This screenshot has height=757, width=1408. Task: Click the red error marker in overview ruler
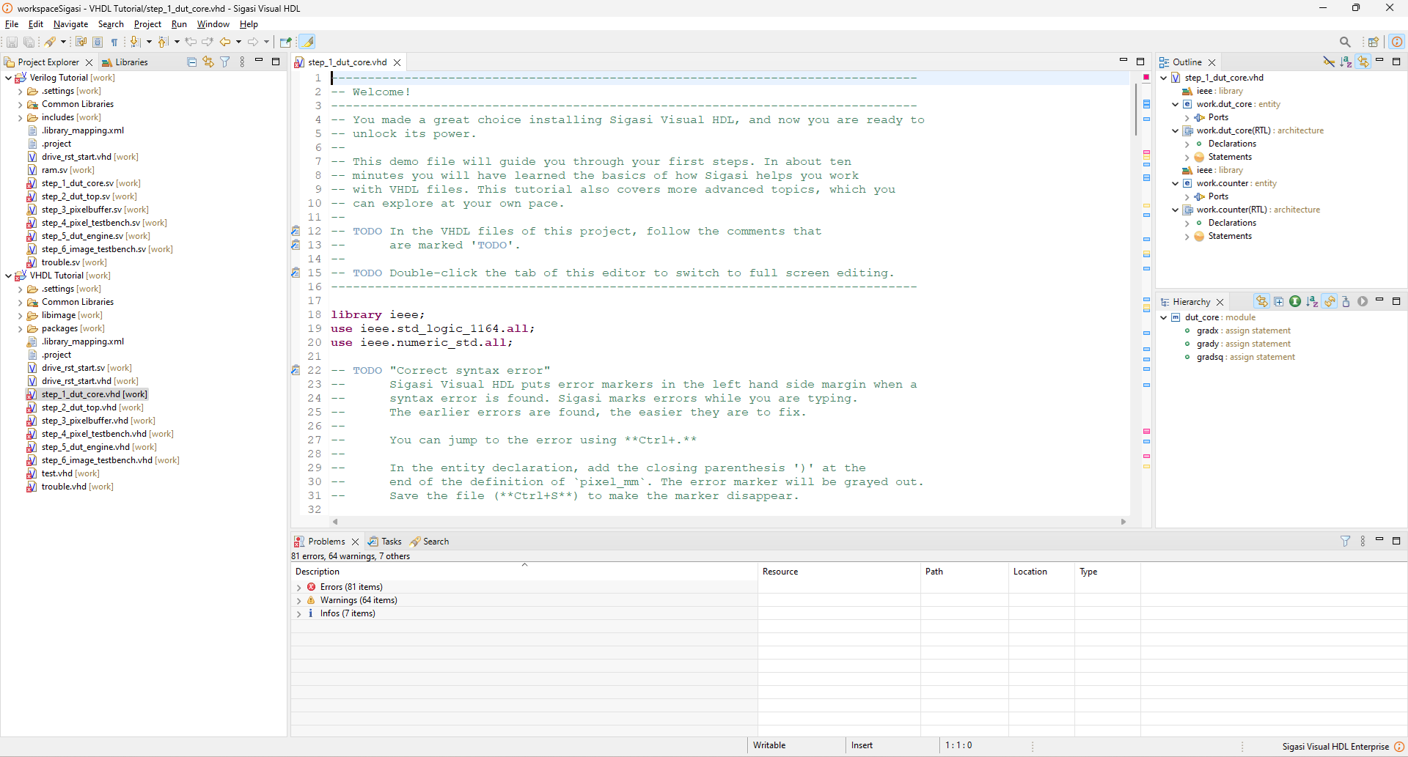click(1146, 77)
